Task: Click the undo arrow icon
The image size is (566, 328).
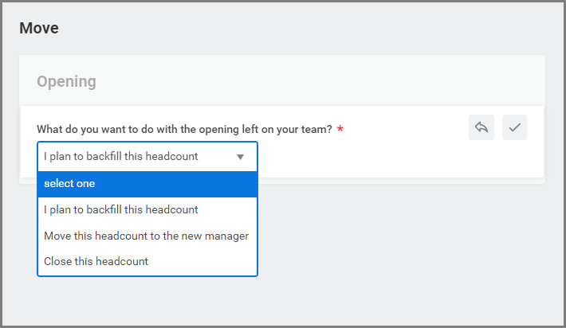Action: click(481, 127)
